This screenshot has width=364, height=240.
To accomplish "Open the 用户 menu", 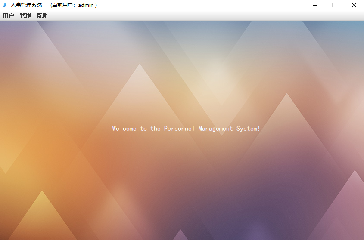I will point(8,15).
